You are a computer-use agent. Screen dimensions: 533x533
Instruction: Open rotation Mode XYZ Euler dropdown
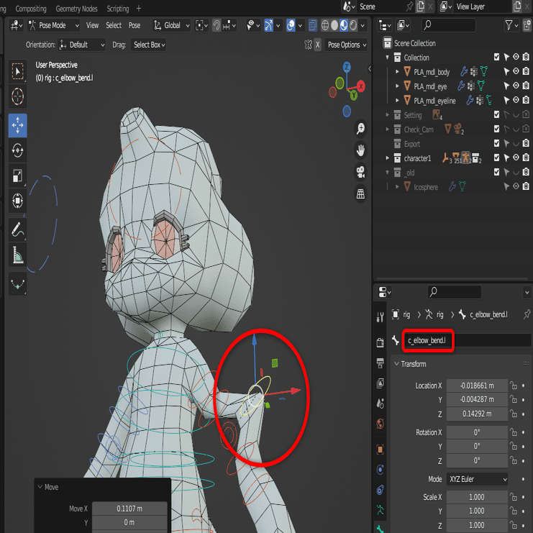[477, 479]
